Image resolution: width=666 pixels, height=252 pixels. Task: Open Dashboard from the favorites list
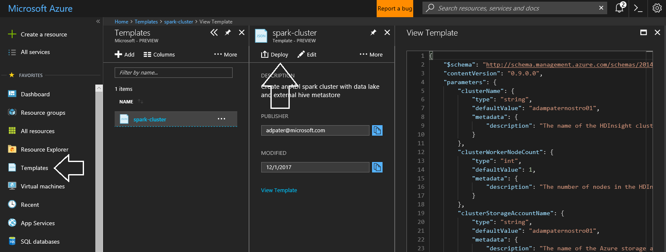pyautogui.click(x=35, y=94)
